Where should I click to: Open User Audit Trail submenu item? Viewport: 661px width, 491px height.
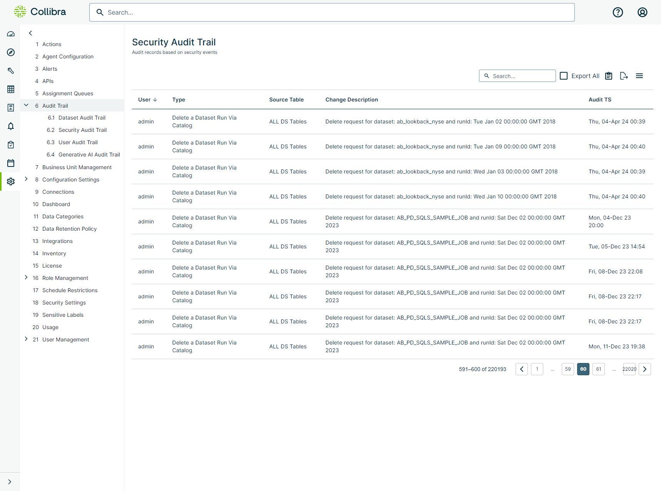[78, 142]
